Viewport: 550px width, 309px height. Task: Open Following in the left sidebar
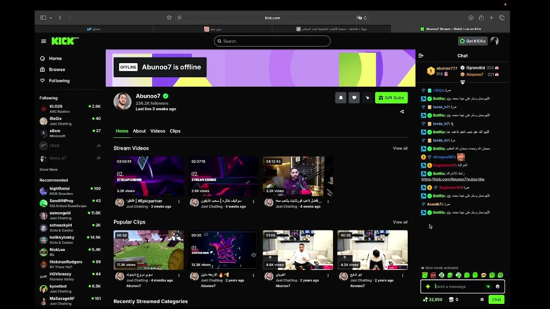click(55, 81)
